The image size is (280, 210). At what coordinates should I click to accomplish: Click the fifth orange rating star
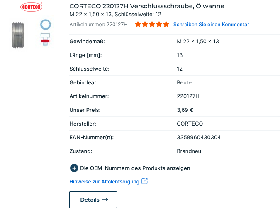pos(166,24)
